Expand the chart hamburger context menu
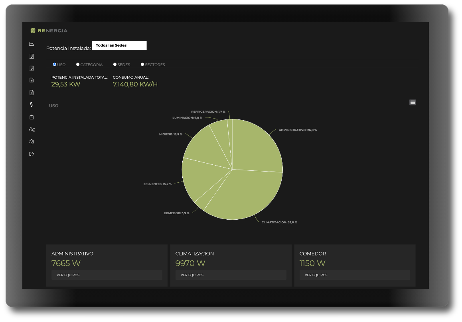 (x=413, y=102)
